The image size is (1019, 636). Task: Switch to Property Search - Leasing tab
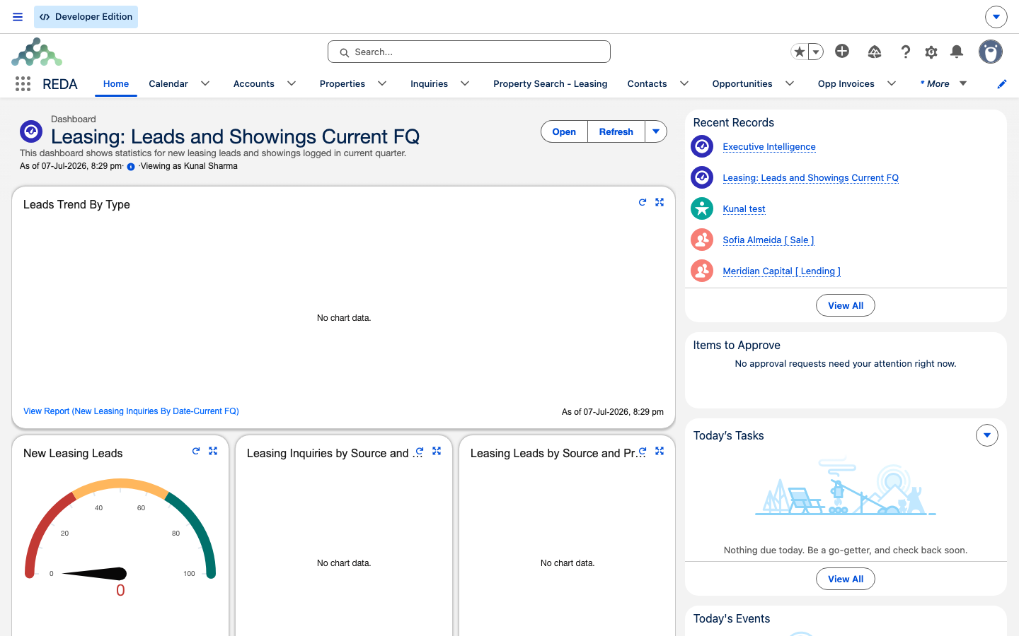click(x=551, y=83)
